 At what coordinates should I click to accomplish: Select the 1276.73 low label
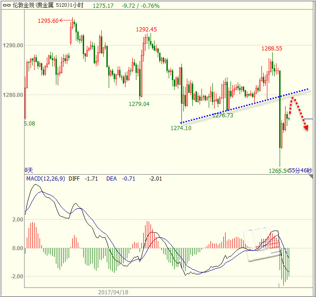(x=223, y=116)
